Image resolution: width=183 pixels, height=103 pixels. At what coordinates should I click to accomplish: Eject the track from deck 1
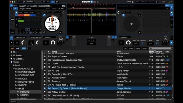pos(60,32)
